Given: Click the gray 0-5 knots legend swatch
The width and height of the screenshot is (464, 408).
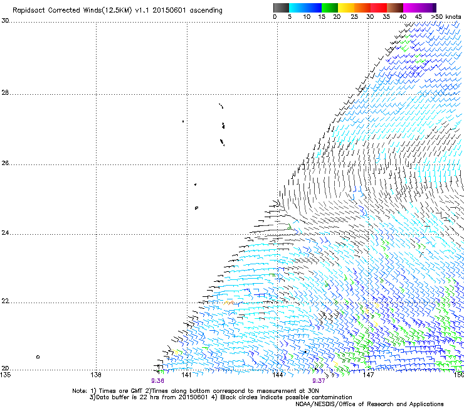Looking at the screenshot, I should click(281, 8).
